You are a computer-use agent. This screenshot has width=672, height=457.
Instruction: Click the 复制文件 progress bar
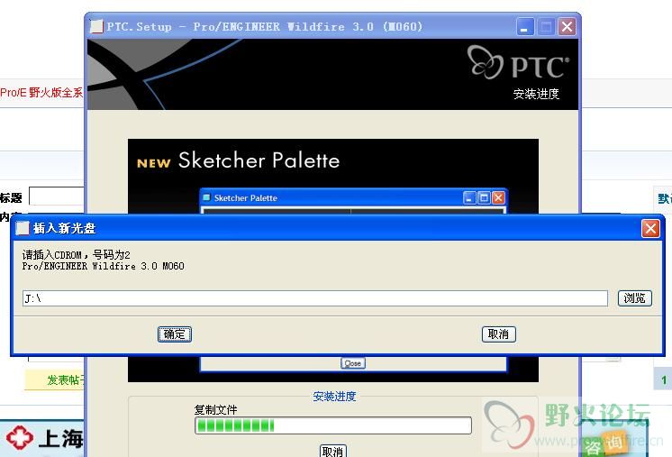click(x=333, y=425)
